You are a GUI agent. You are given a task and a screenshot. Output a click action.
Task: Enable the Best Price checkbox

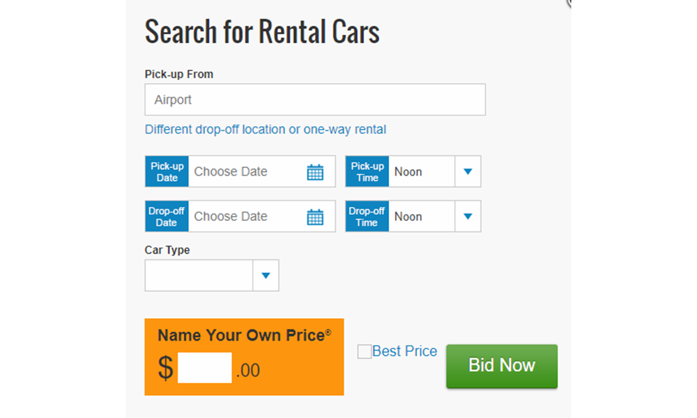(365, 352)
